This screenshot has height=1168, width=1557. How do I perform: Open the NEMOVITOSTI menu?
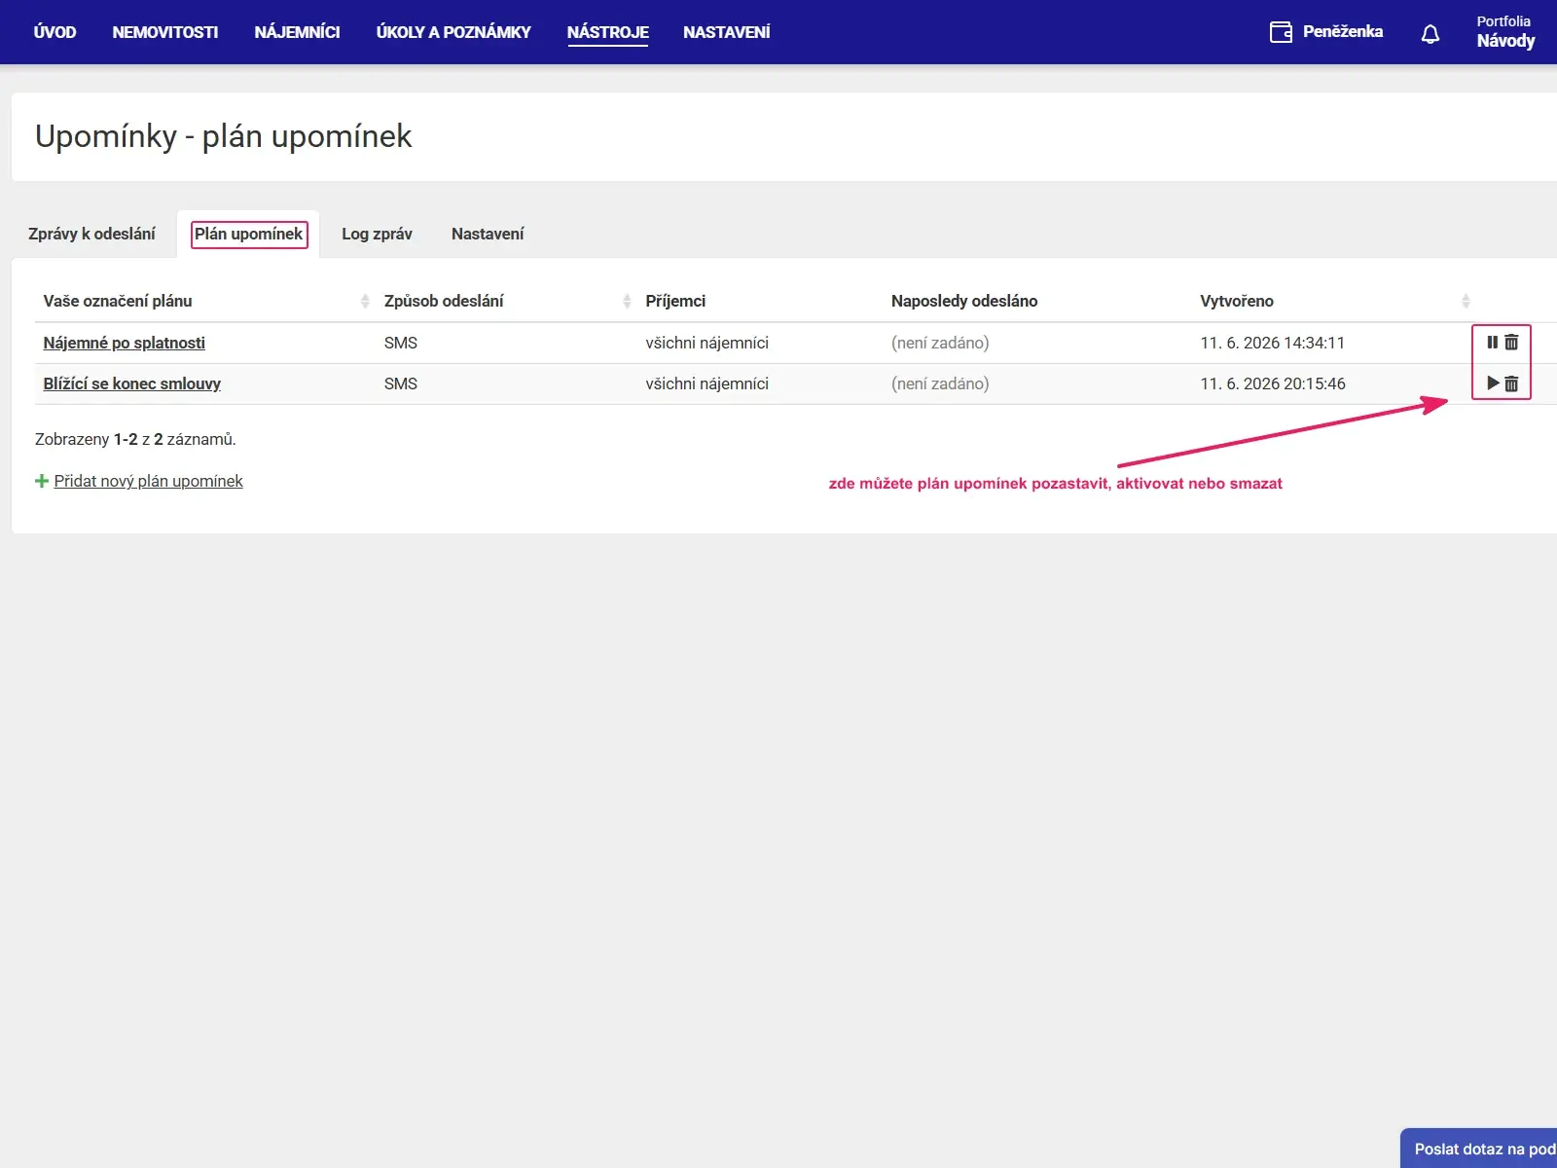[165, 32]
